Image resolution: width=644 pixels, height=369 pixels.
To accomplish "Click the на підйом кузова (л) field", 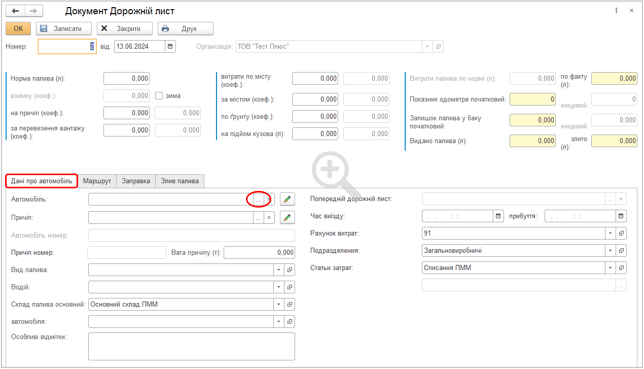I will 315,134.
